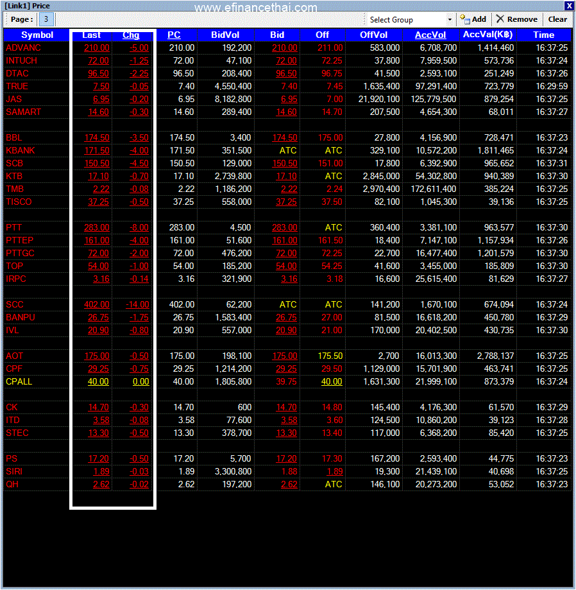The height and width of the screenshot is (590, 576).
Task: Select the PTTEP symbol
Action: point(19,241)
